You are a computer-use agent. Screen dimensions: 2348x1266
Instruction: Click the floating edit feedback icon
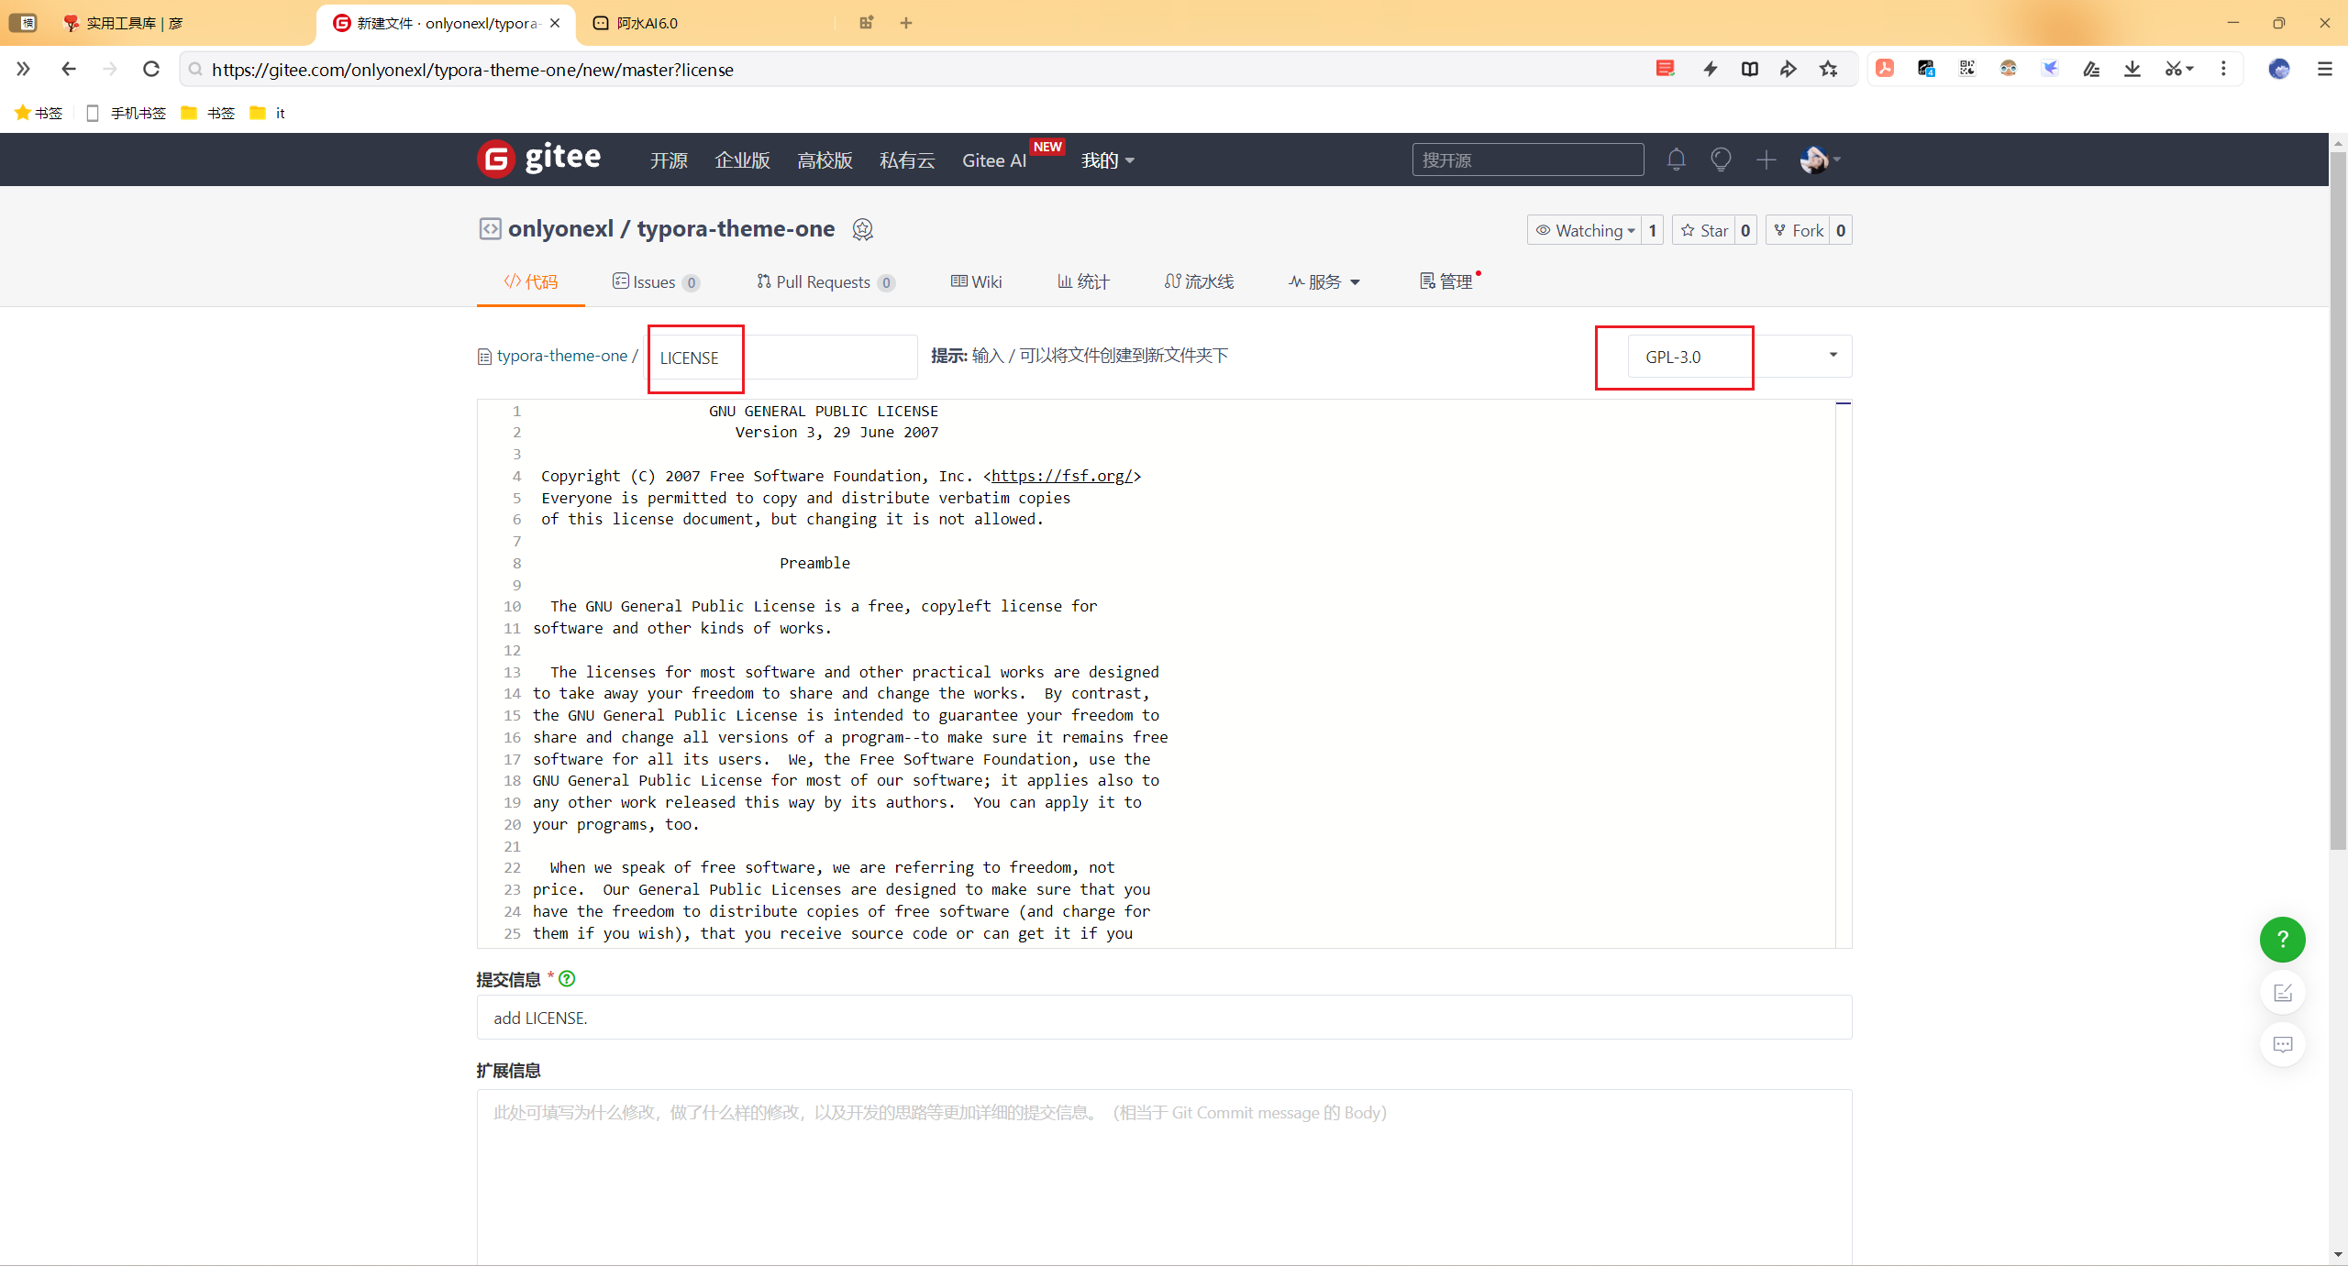tap(2282, 992)
